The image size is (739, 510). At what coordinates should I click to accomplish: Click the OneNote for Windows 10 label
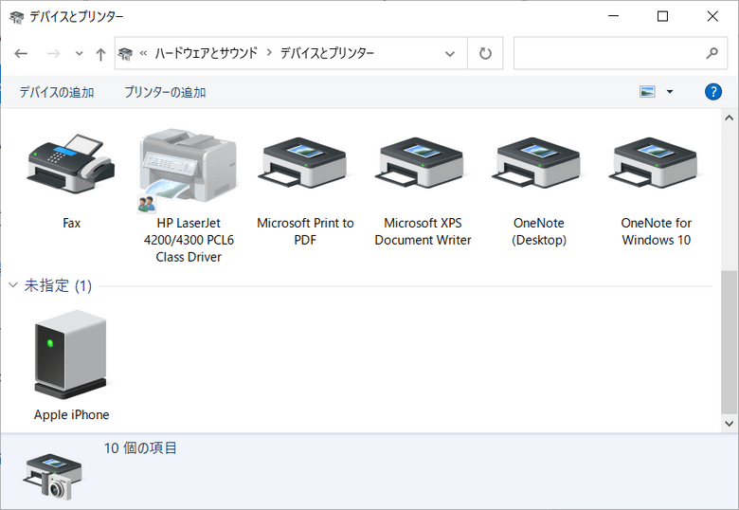coord(656,231)
